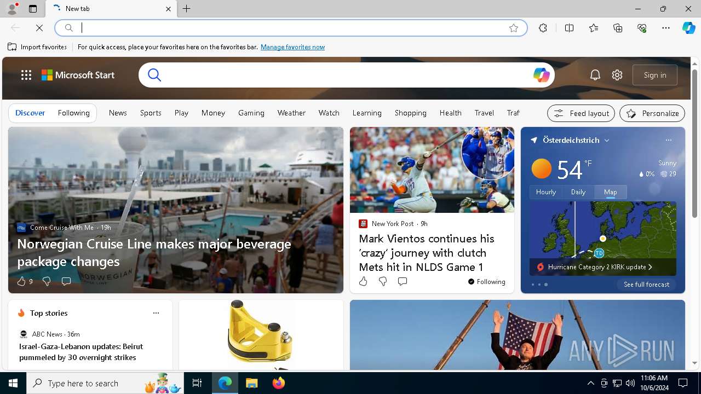Open the Extensions puzzle icon
Image resolution: width=701 pixels, height=394 pixels.
543,28
